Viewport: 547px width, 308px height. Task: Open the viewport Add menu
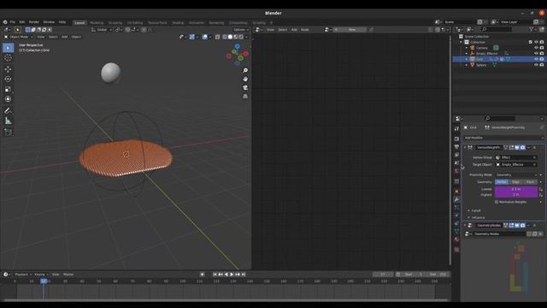[65, 37]
